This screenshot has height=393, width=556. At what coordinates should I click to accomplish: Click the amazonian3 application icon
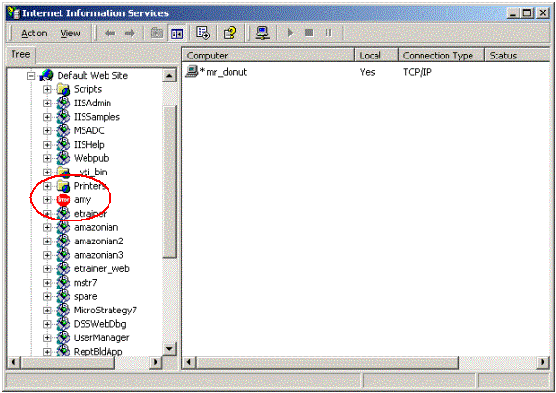pos(63,255)
